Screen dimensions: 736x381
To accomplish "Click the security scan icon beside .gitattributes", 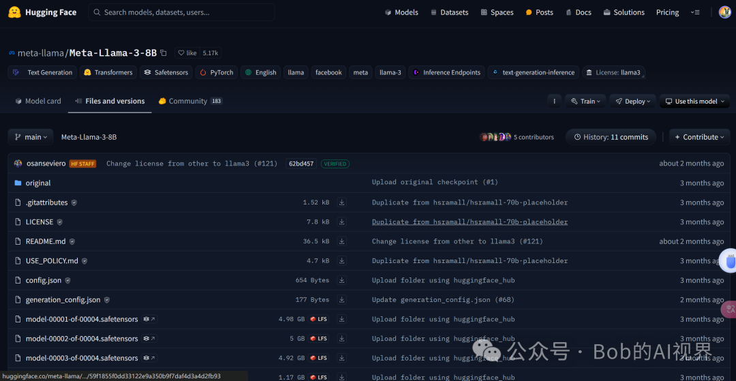I will pyautogui.click(x=74, y=202).
